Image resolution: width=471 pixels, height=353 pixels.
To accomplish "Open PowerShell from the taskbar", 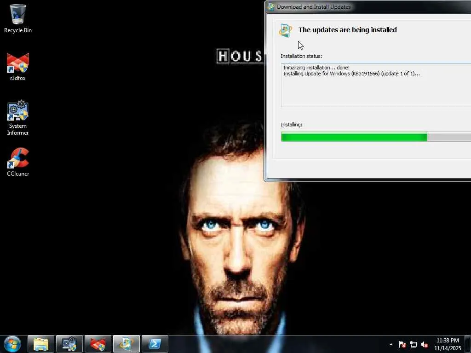I will tap(155, 344).
